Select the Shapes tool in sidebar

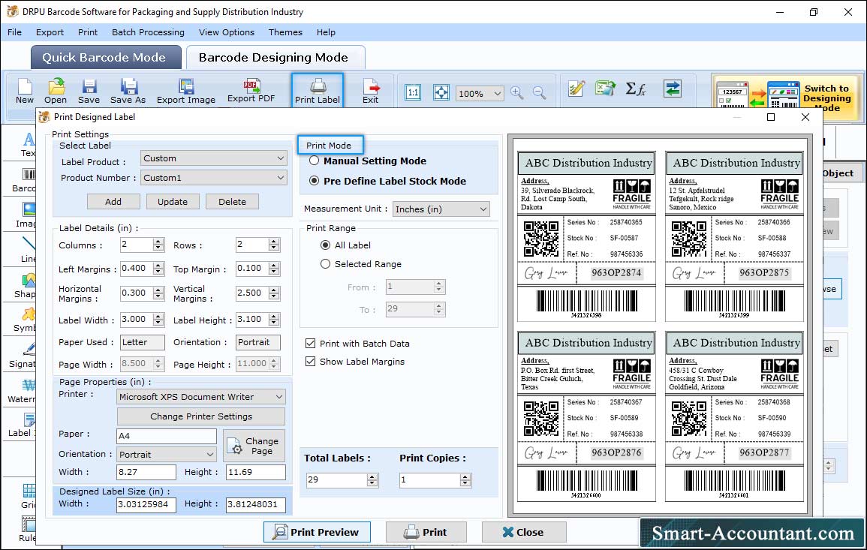click(x=26, y=286)
